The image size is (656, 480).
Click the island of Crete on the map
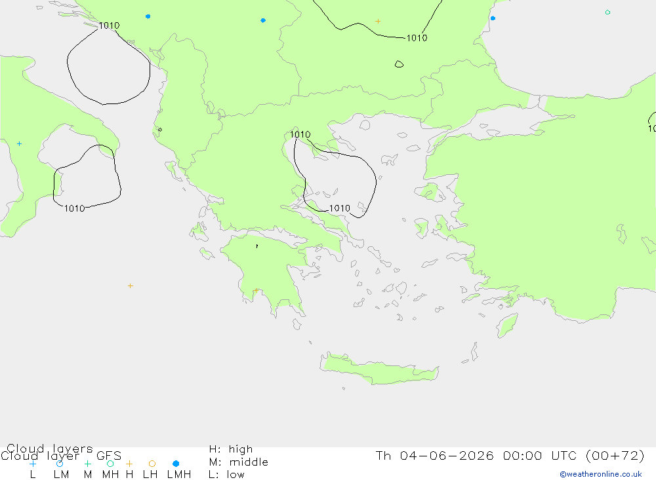coord(380,369)
